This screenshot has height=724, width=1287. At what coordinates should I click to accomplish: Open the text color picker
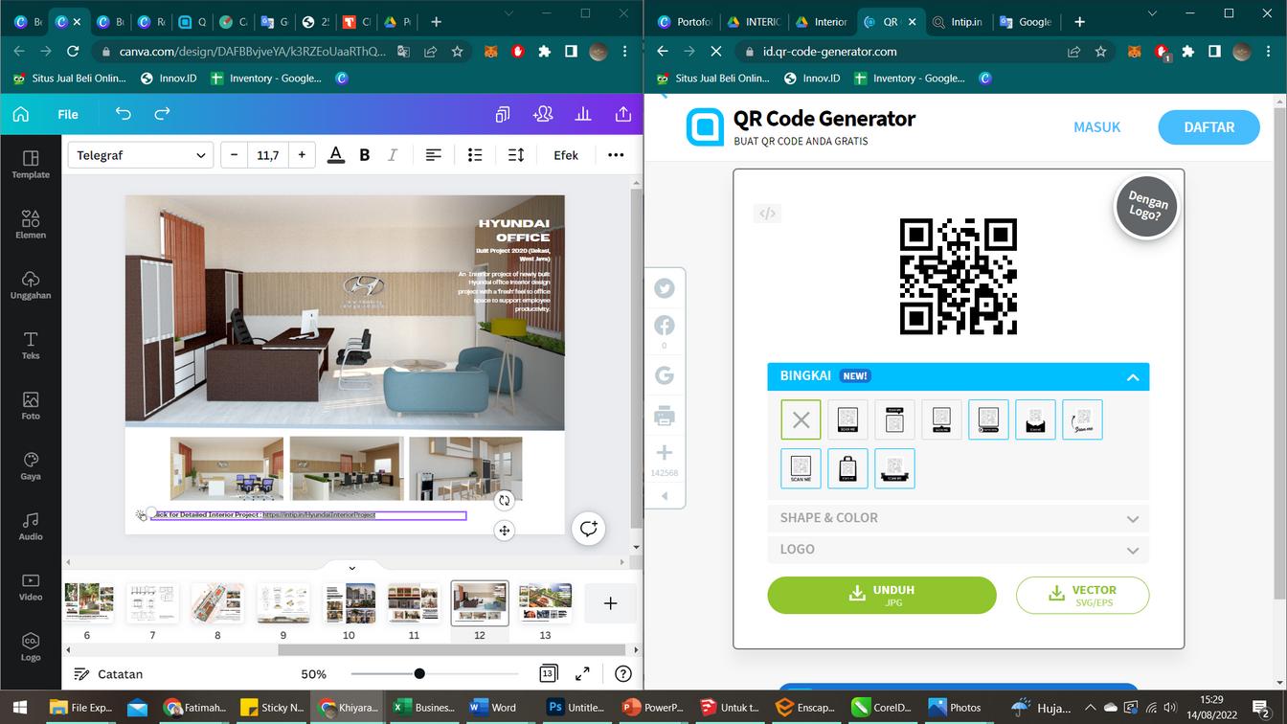pyautogui.click(x=335, y=155)
